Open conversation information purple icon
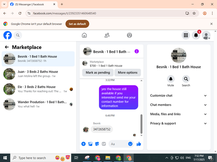This screenshot has height=162, width=217. point(137,51)
